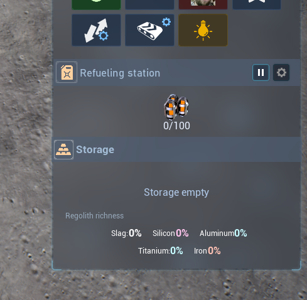Screen dimensions: 307x300
Task: Click the red button with portrait
Action: point(203,4)
